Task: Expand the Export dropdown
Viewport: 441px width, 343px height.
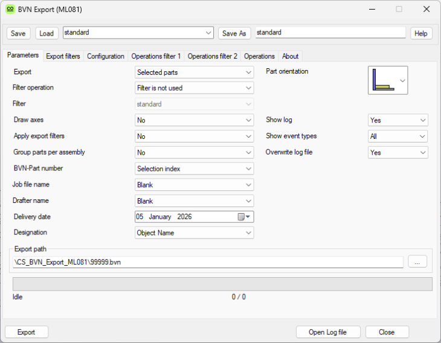Action: point(194,72)
